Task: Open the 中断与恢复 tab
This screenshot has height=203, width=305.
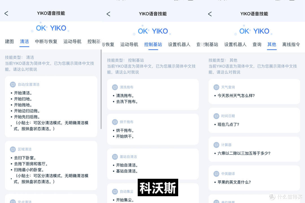Action: click(x=46, y=41)
